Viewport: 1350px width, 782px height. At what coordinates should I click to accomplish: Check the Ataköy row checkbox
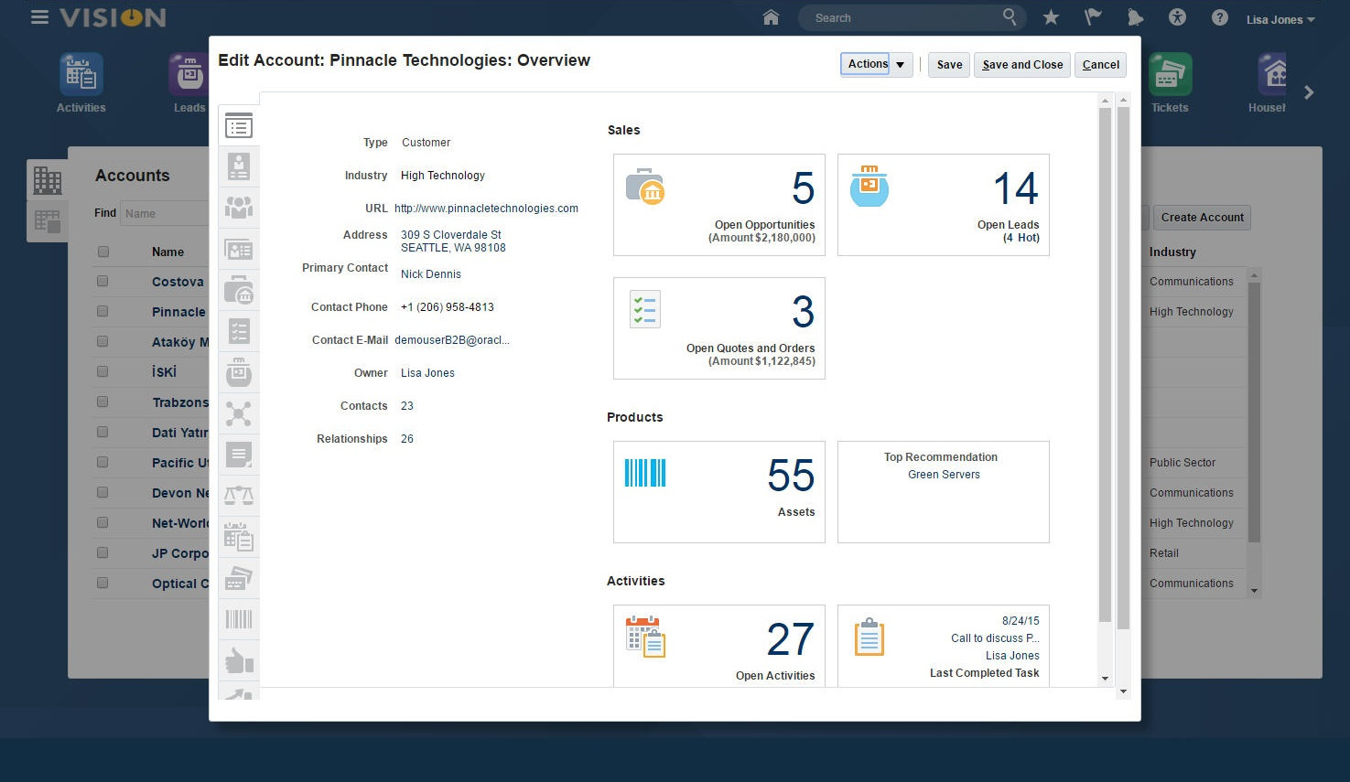coord(103,342)
